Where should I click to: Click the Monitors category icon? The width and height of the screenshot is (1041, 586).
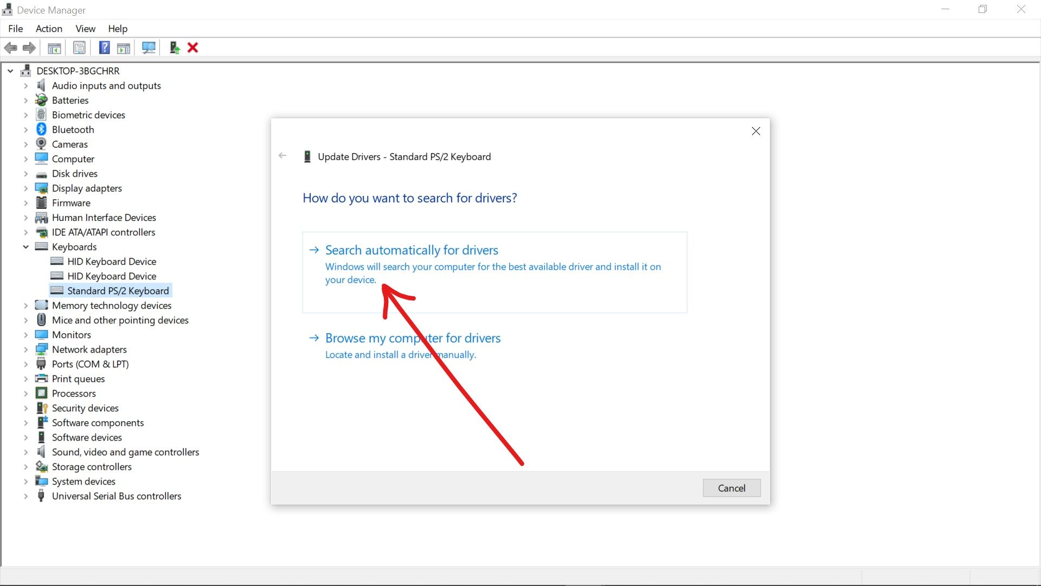41,334
